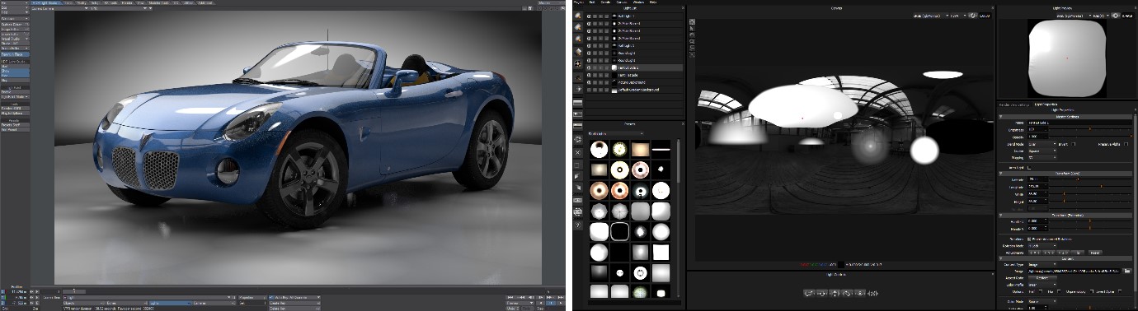This screenshot has height=311, width=1138.
Task: Toggle visibility eye of the selected light row
Action: click(x=589, y=67)
